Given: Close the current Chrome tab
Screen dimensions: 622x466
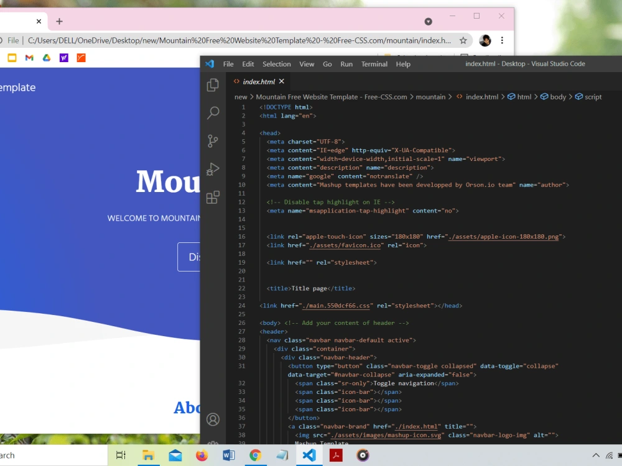Looking at the screenshot, I should [x=39, y=21].
